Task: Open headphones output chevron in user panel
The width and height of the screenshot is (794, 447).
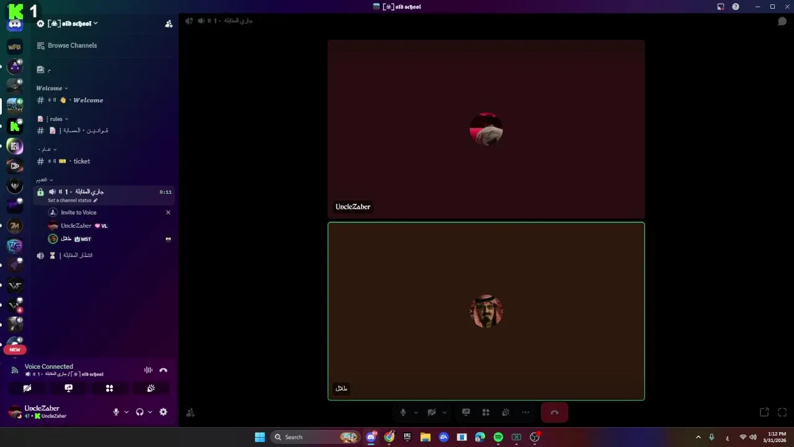Action: [x=149, y=412]
